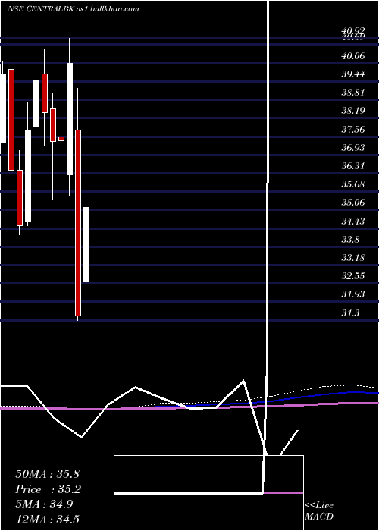The width and height of the screenshot is (379, 531).
Task: Click the 34.43 price axis label
Action: click(x=353, y=222)
